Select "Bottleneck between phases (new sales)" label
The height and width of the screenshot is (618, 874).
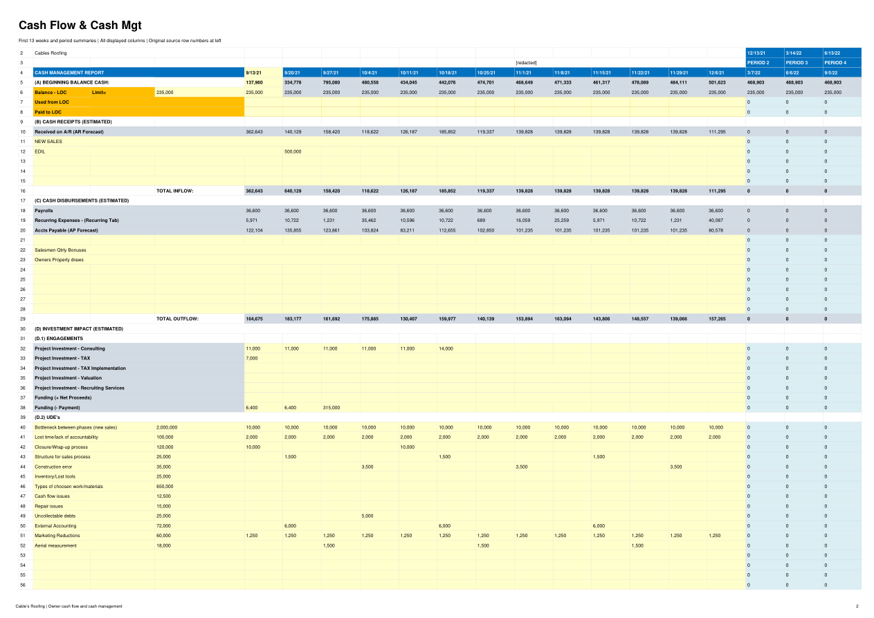point(76,427)
